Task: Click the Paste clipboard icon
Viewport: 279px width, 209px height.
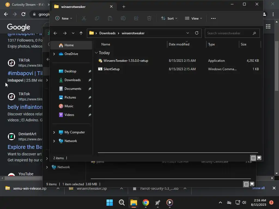Action: 110,18
